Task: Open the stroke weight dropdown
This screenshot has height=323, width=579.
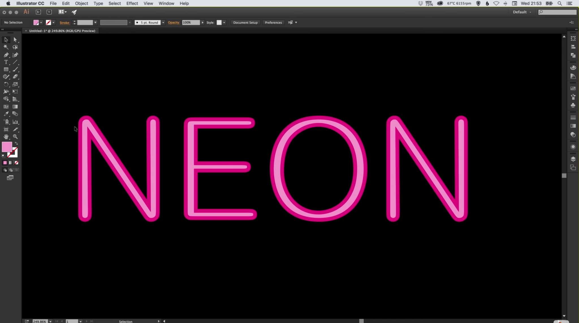Action: point(95,22)
